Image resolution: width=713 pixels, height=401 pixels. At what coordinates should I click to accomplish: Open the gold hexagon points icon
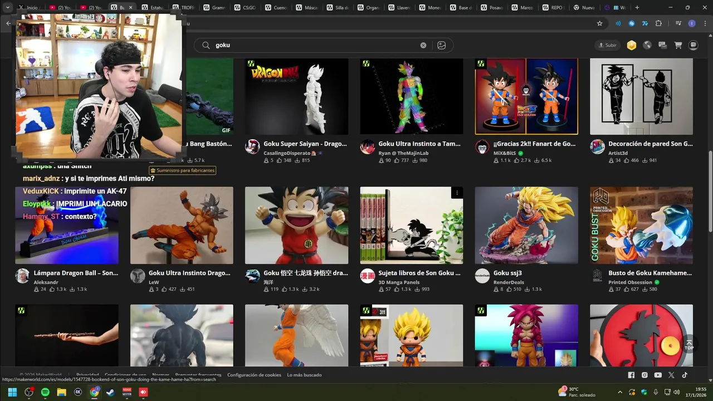[x=632, y=45]
